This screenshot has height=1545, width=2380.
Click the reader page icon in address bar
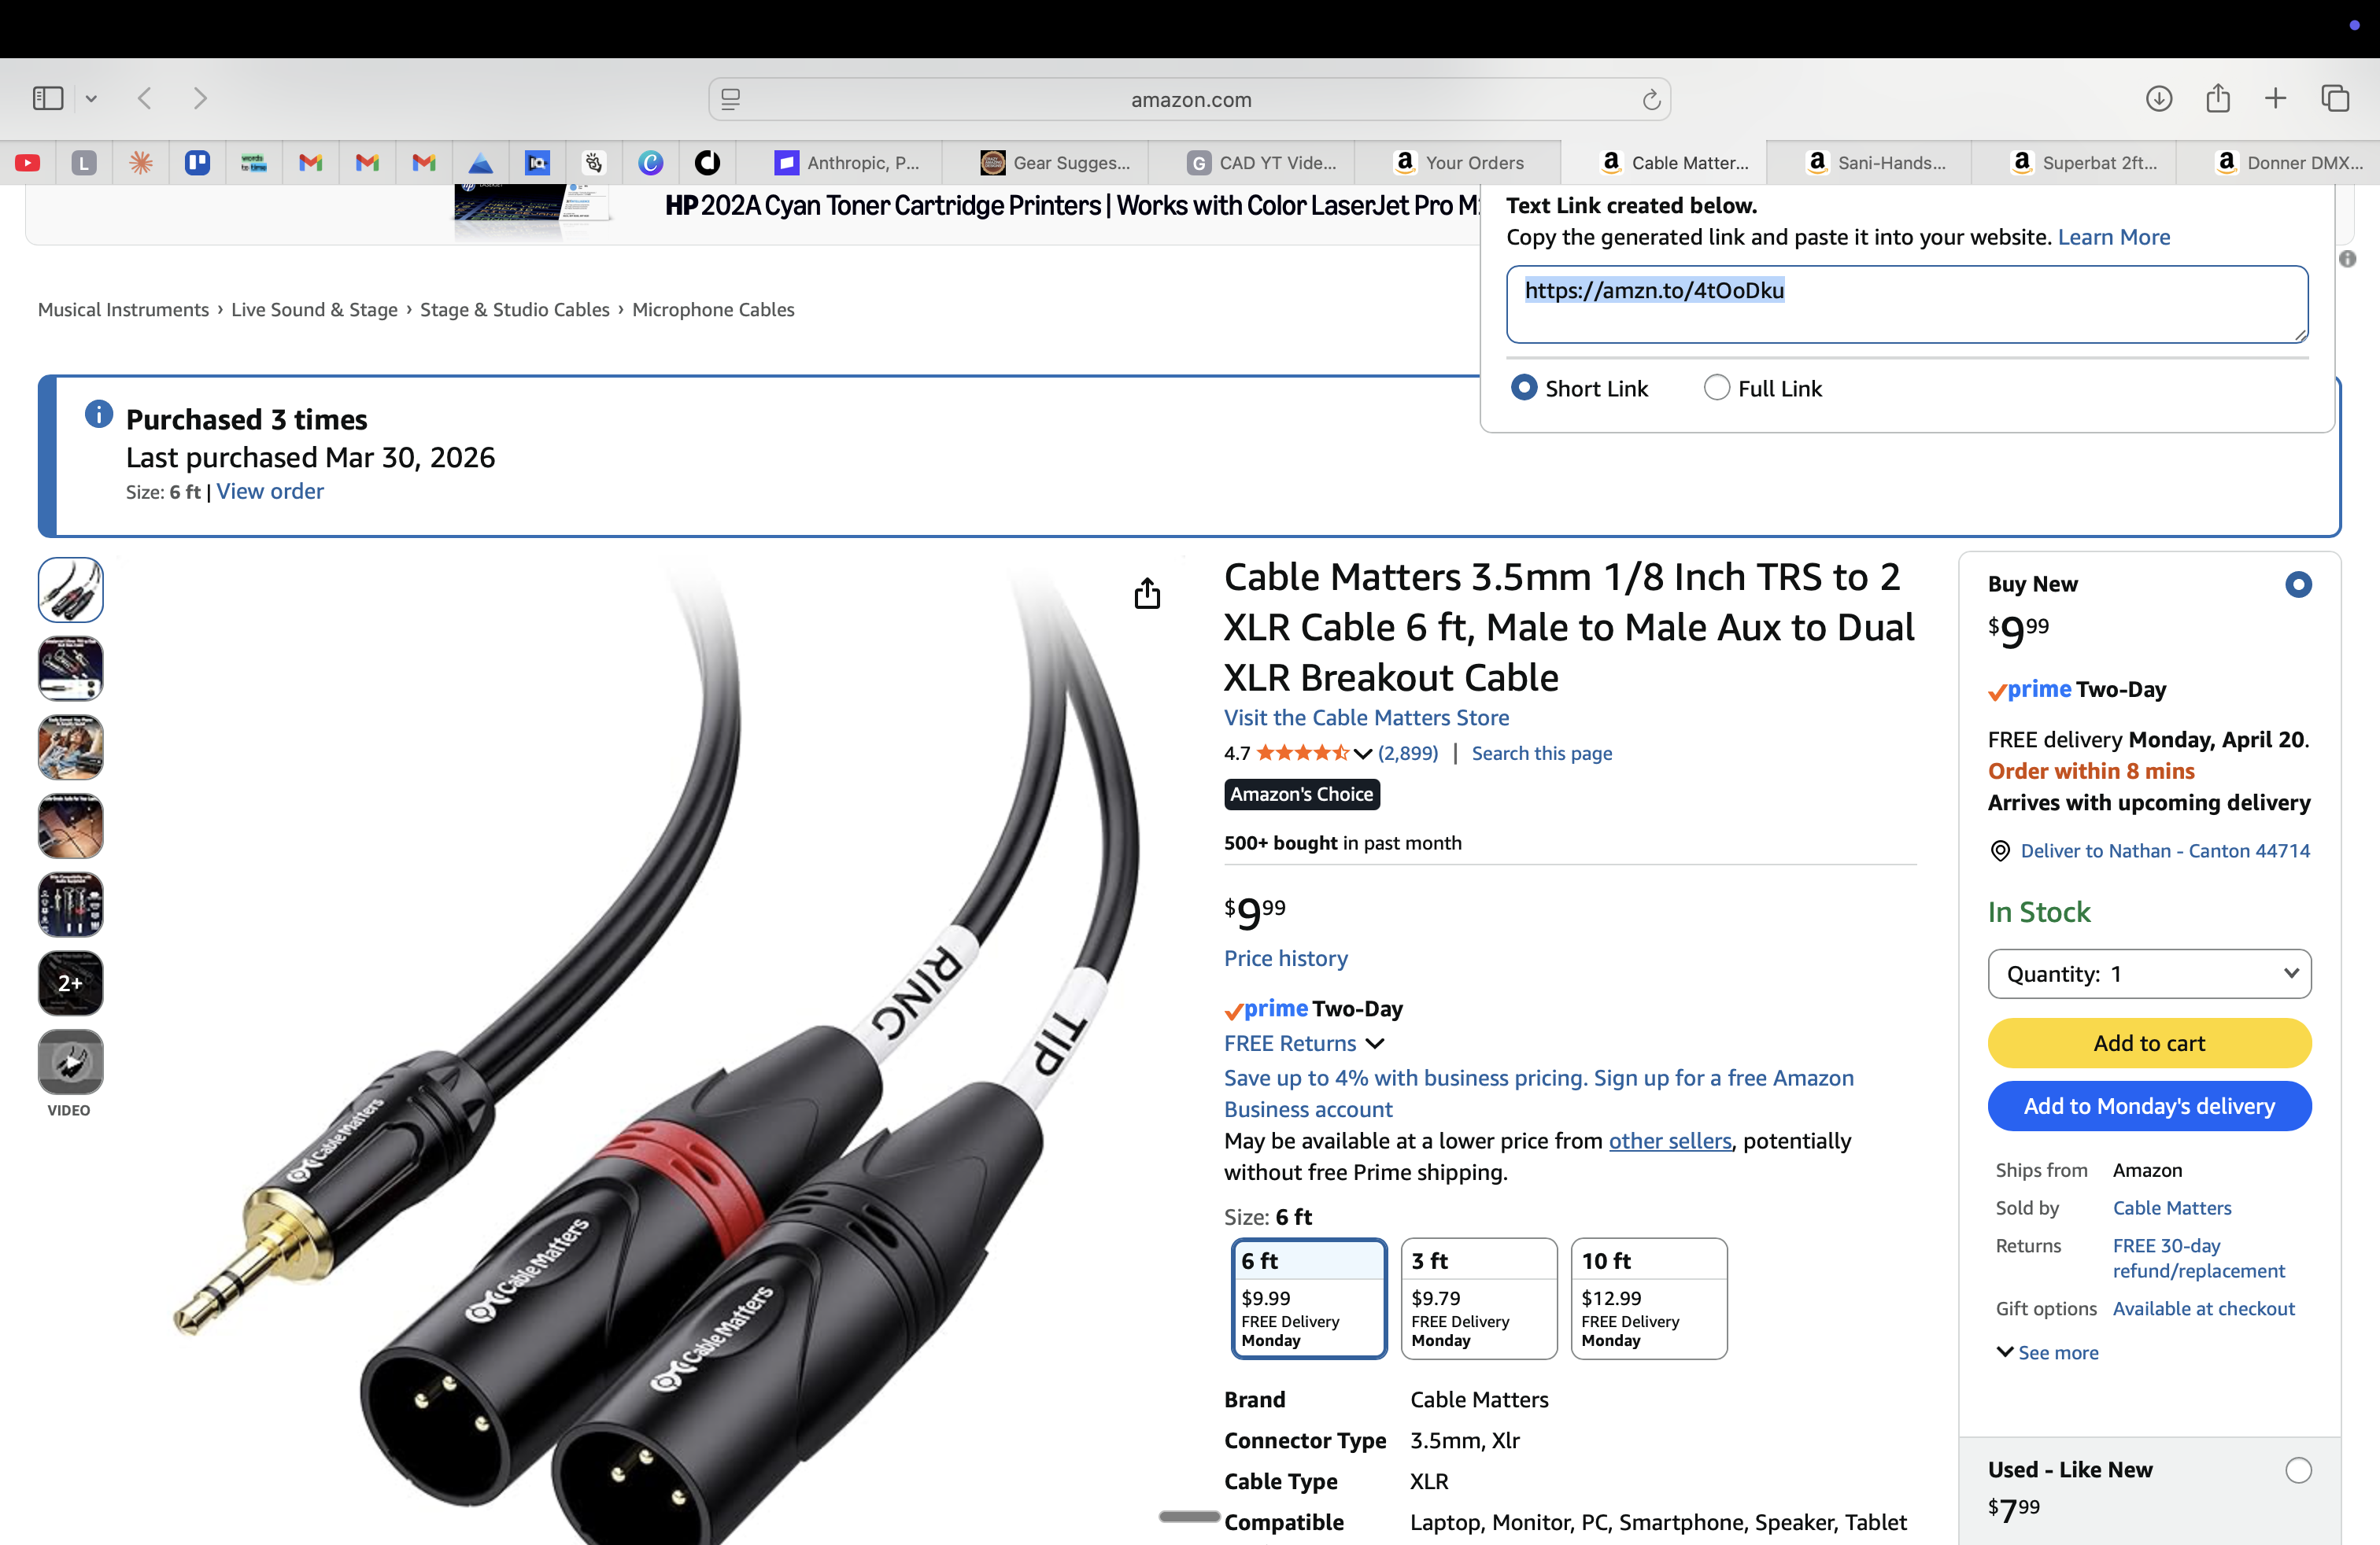point(731,99)
